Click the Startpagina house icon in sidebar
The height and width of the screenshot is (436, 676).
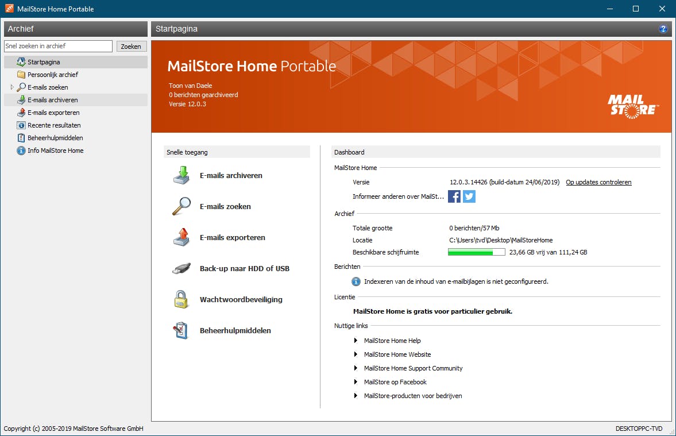coord(21,61)
